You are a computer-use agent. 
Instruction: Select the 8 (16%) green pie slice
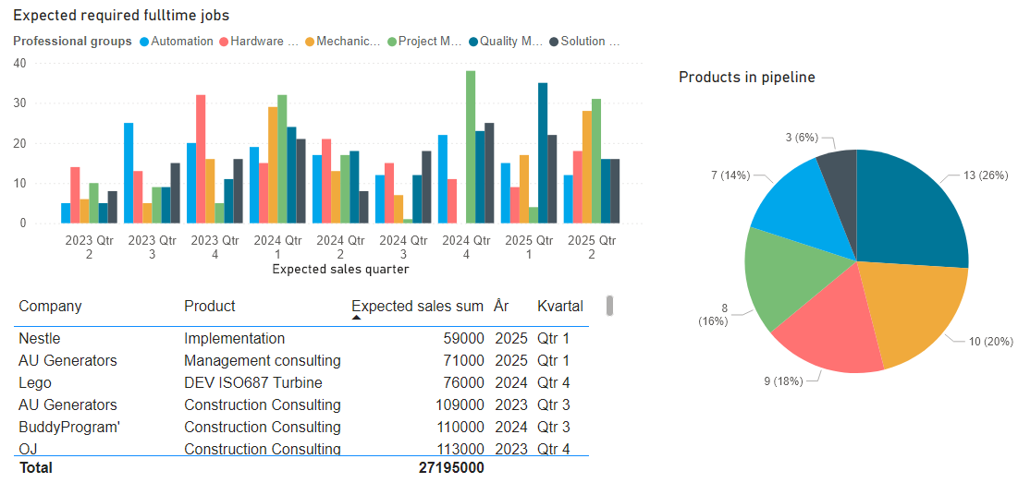coord(789,276)
